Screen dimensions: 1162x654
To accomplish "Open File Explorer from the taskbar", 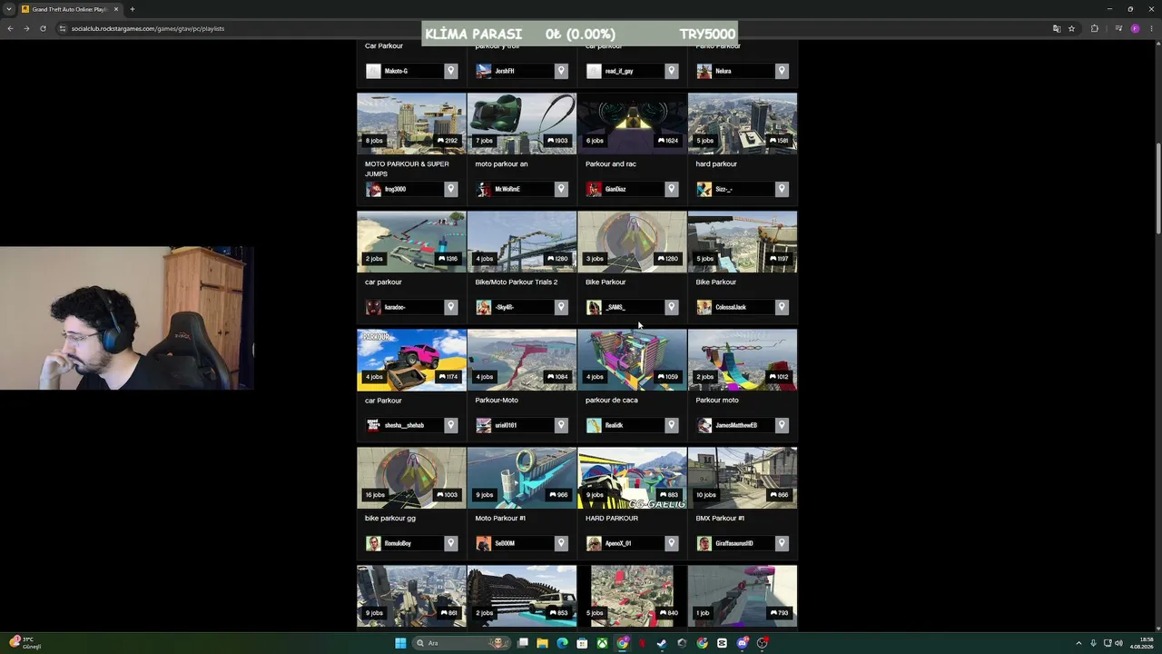I will (x=542, y=643).
